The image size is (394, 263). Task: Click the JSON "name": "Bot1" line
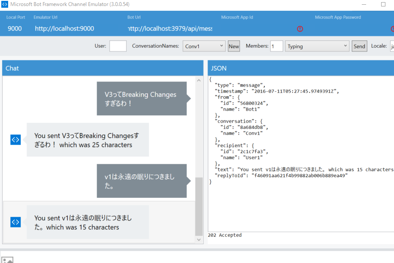point(240,109)
